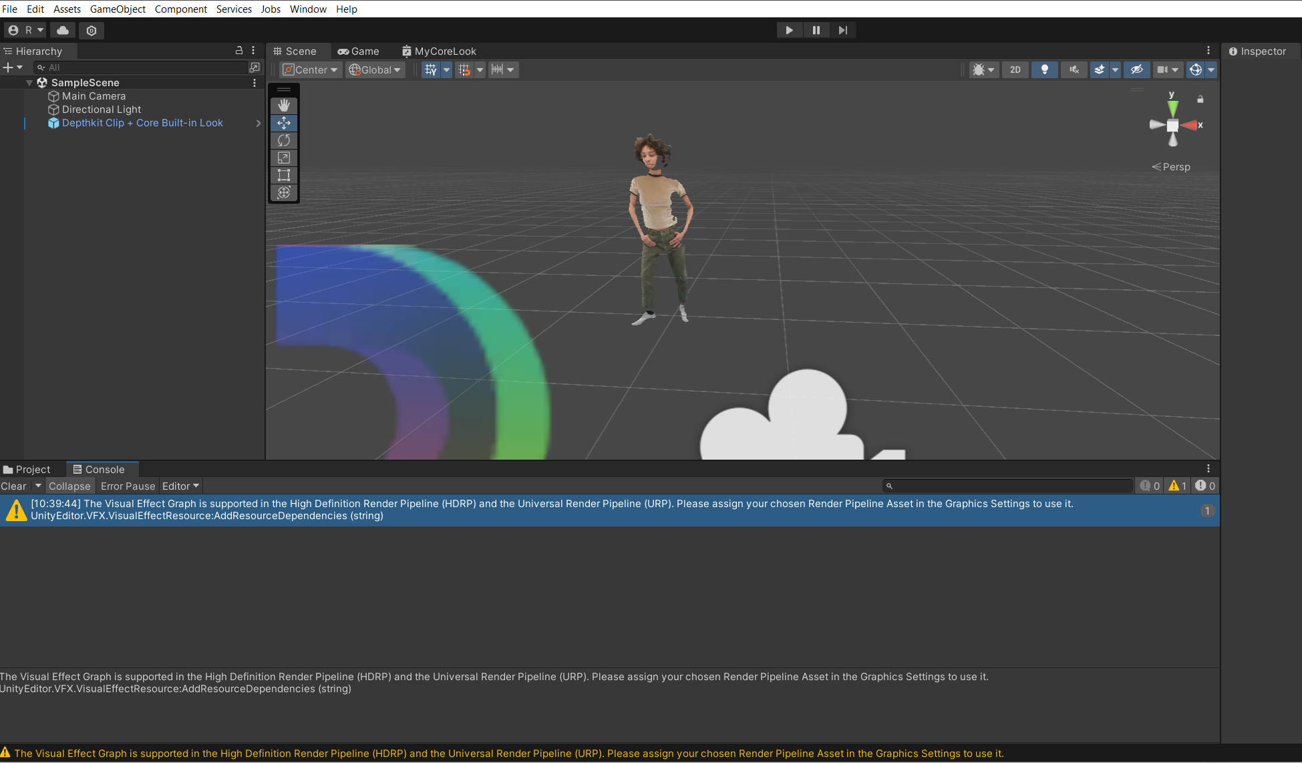Open the Unity Cloud icon
1302x763 pixels.
tap(63, 30)
